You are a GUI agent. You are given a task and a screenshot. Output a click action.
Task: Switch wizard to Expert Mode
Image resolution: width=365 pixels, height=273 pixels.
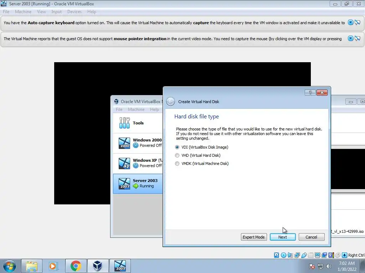(254, 237)
